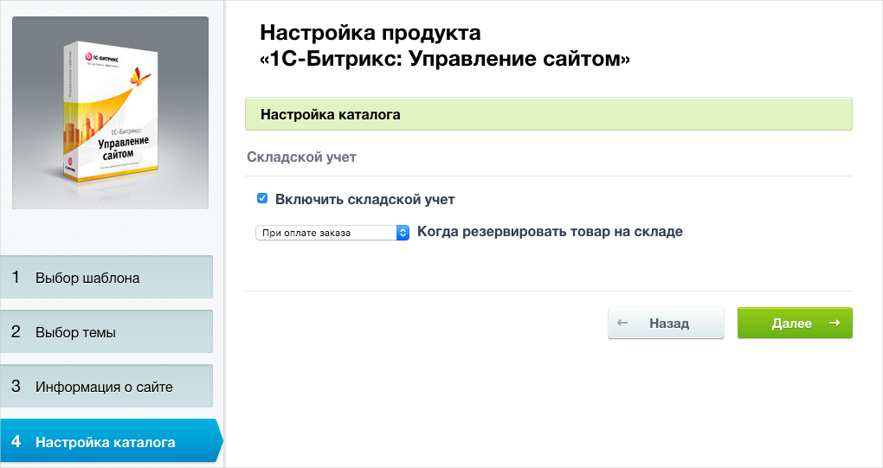
Task: Uncheck the "Включить складской учет" checkbox
Action: 262,199
